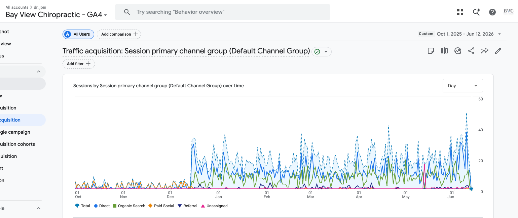This screenshot has height=218, width=518.
Task: Click the chart endpoint marker in June
Action: click(x=471, y=189)
